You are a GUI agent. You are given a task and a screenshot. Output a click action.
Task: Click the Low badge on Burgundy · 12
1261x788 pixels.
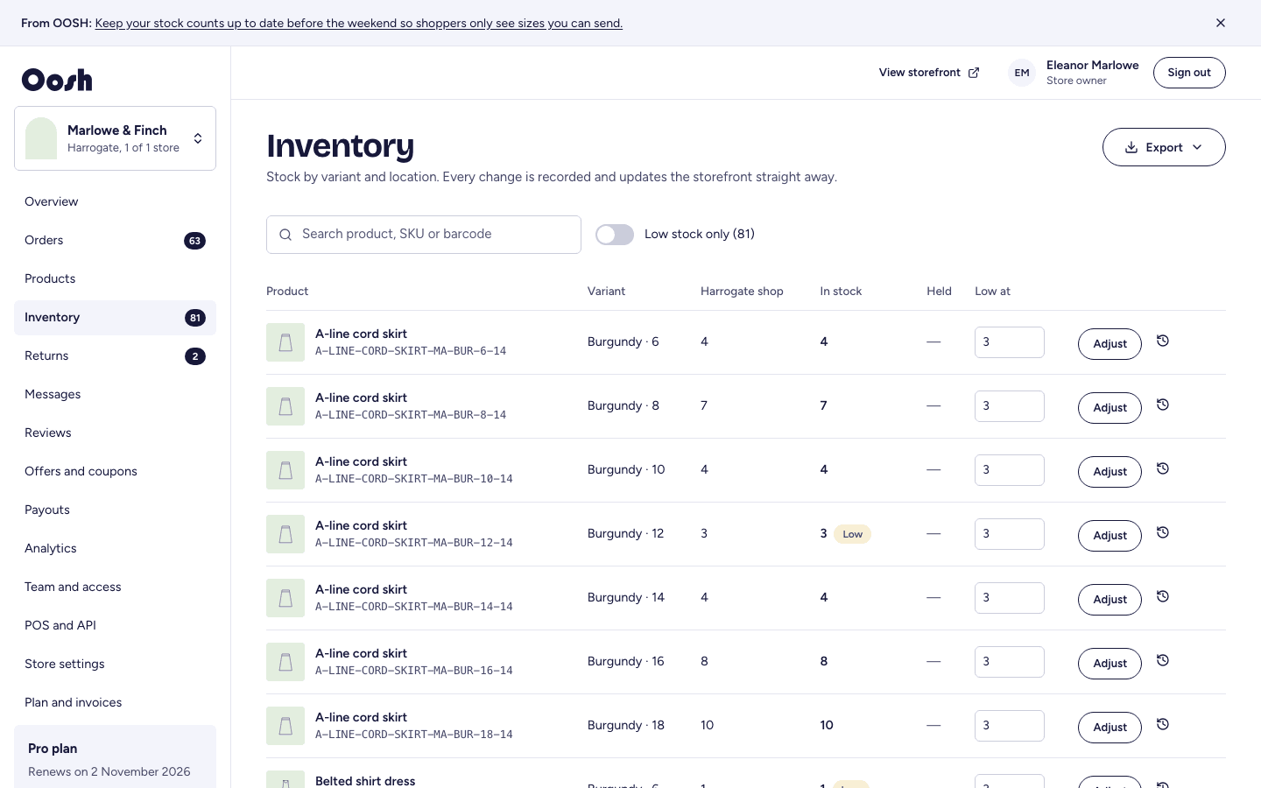click(852, 534)
